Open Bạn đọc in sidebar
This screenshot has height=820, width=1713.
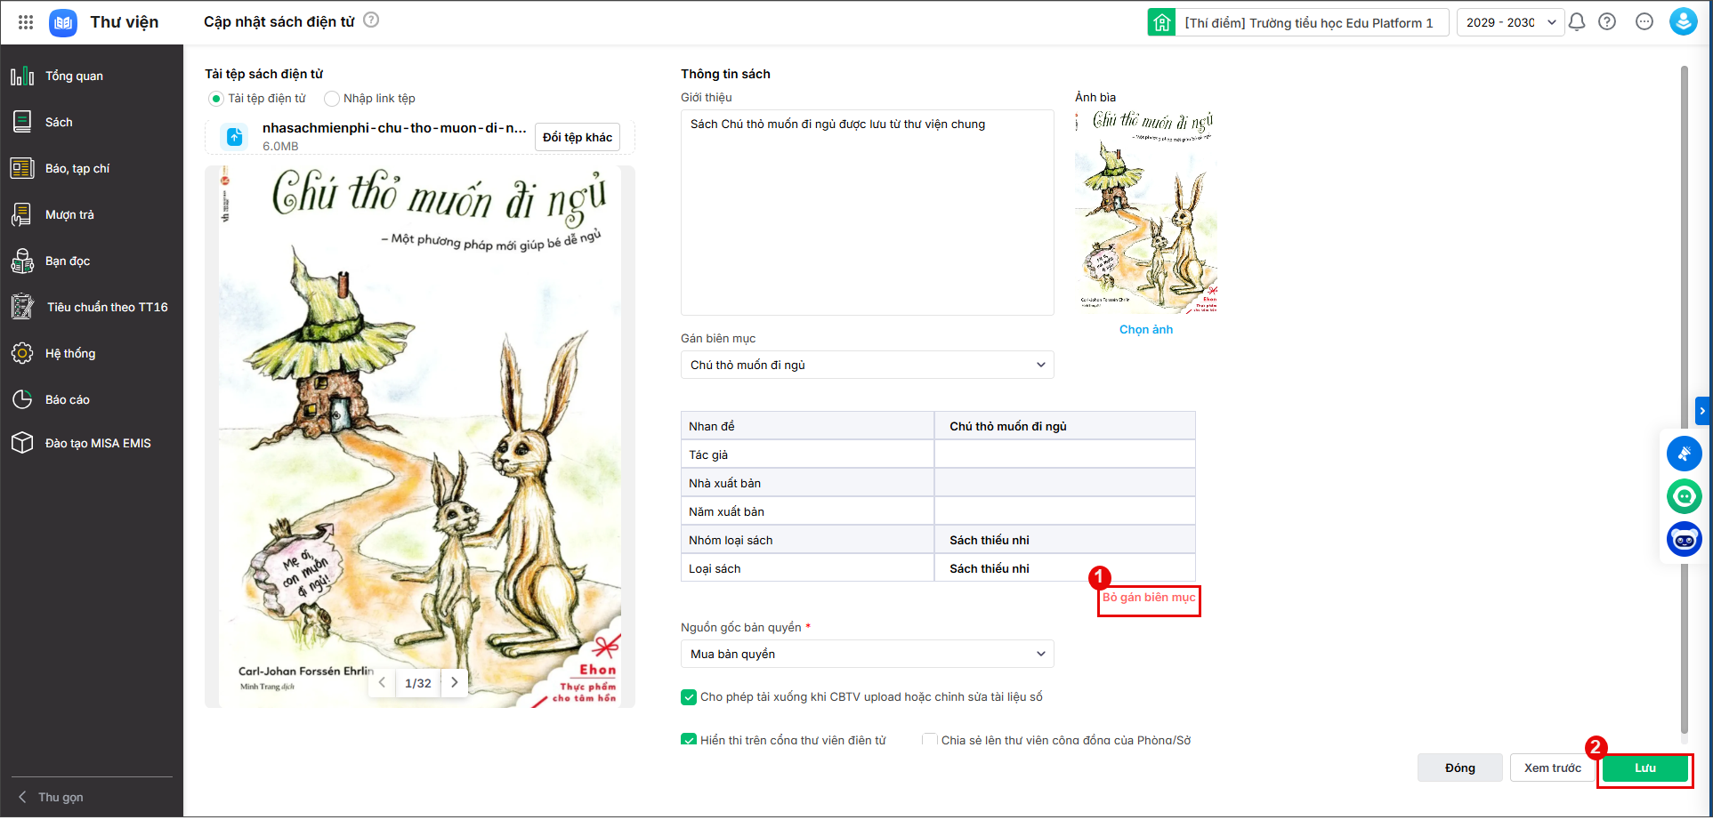coord(92,261)
